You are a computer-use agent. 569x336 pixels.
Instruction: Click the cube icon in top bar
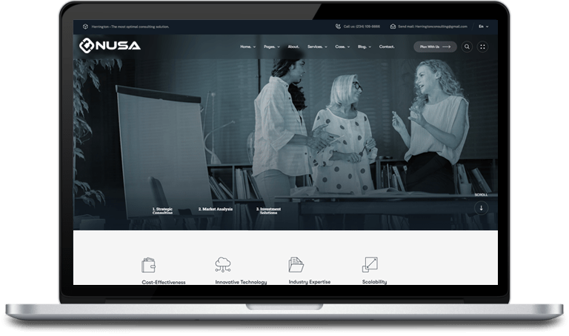85,27
